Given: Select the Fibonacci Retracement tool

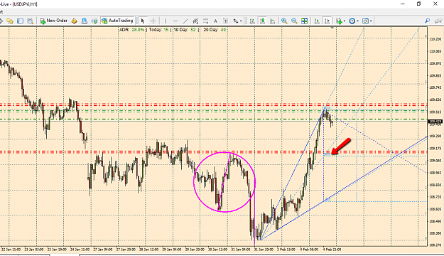Looking at the screenshot, I should point(205,21).
